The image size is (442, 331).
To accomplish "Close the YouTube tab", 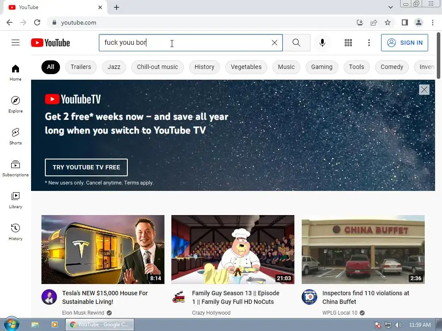I will 100,8.
